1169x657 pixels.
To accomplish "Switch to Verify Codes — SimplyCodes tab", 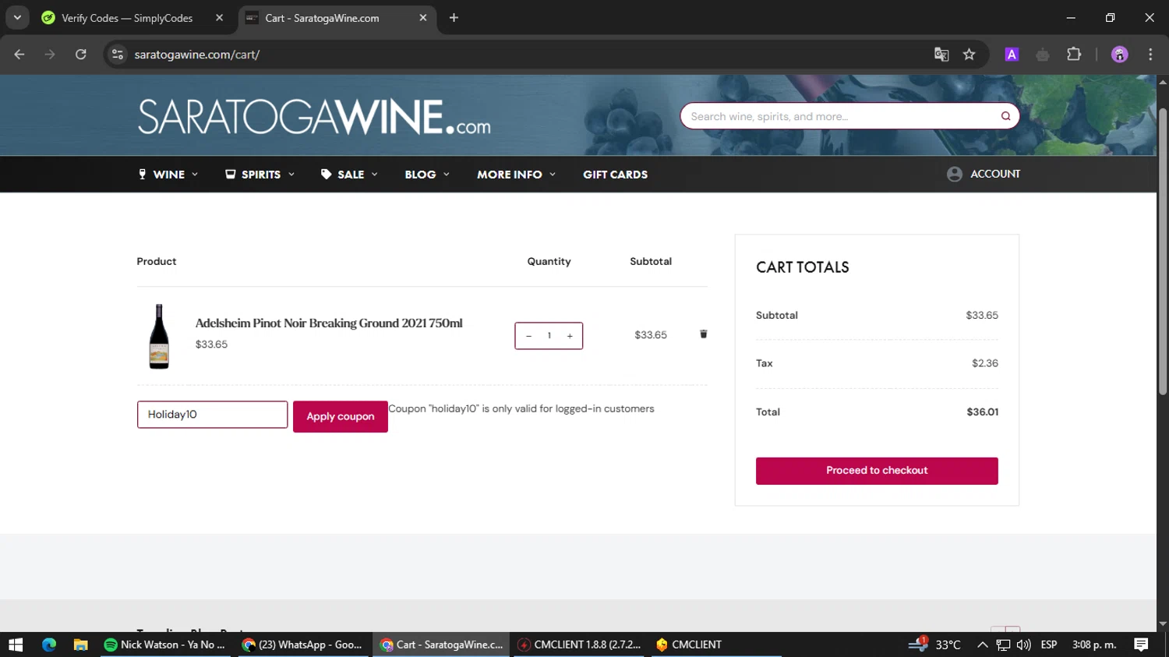I will tap(127, 18).
